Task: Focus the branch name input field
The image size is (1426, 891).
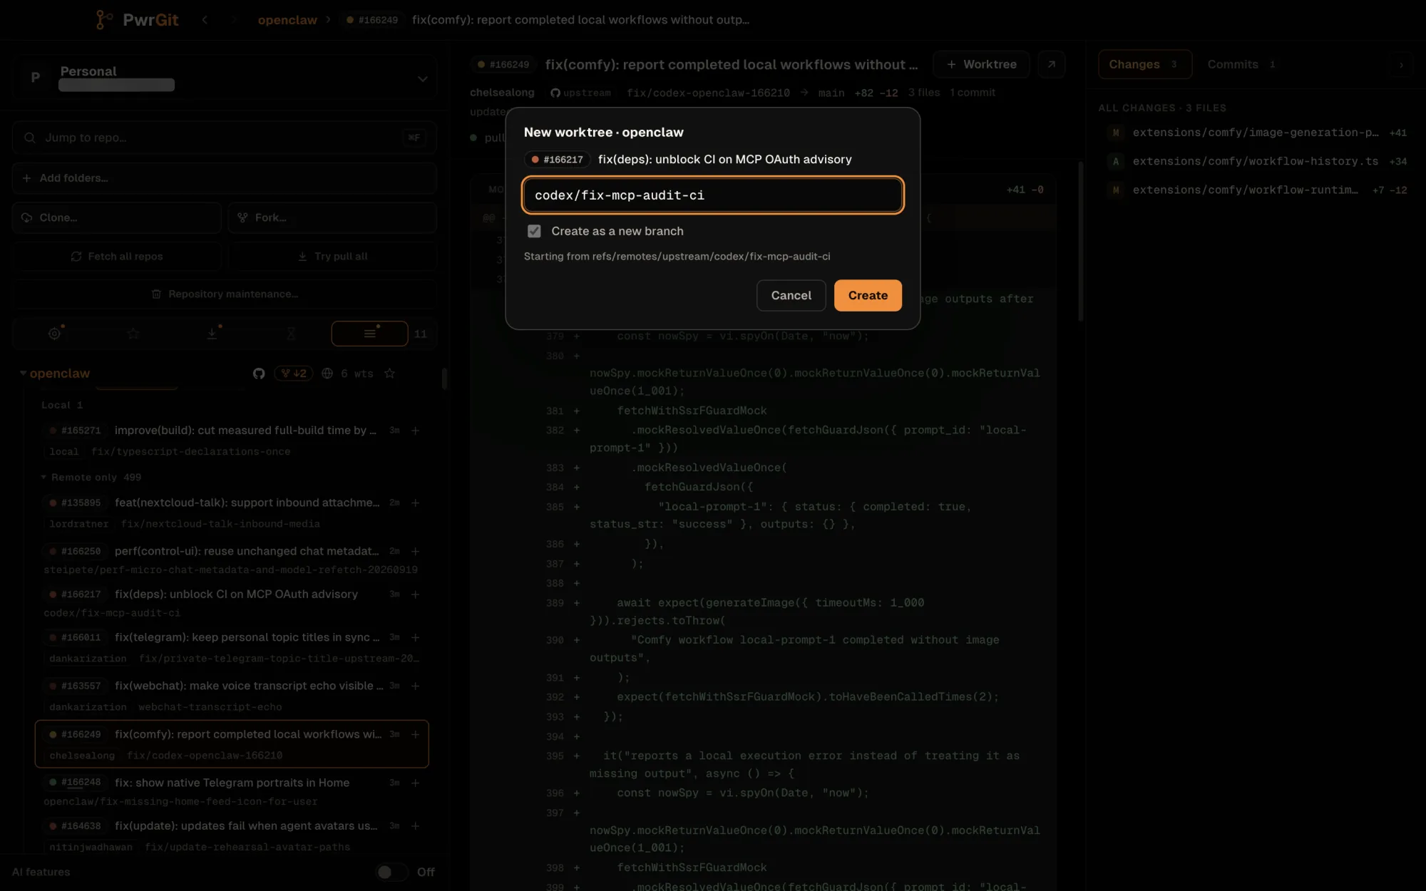Action: (713, 195)
